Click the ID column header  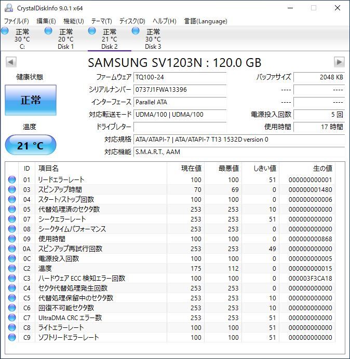pos(26,168)
